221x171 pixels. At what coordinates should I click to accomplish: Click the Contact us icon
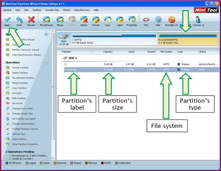198,20
